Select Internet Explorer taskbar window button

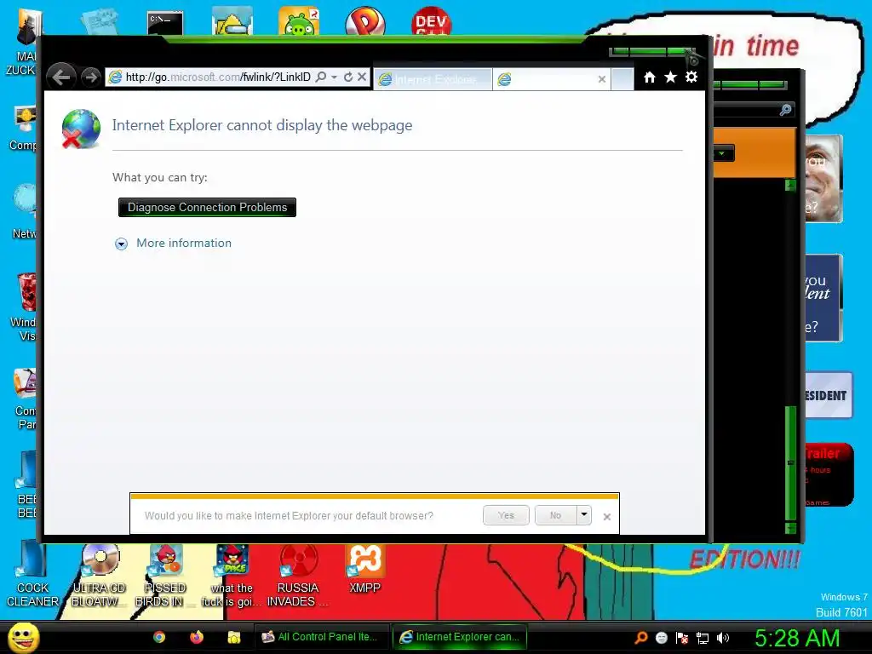coord(459,637)
